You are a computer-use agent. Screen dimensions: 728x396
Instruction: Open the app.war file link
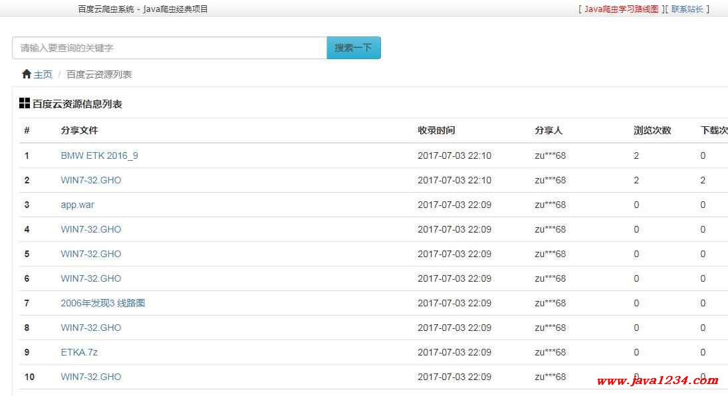coord(78,205)
